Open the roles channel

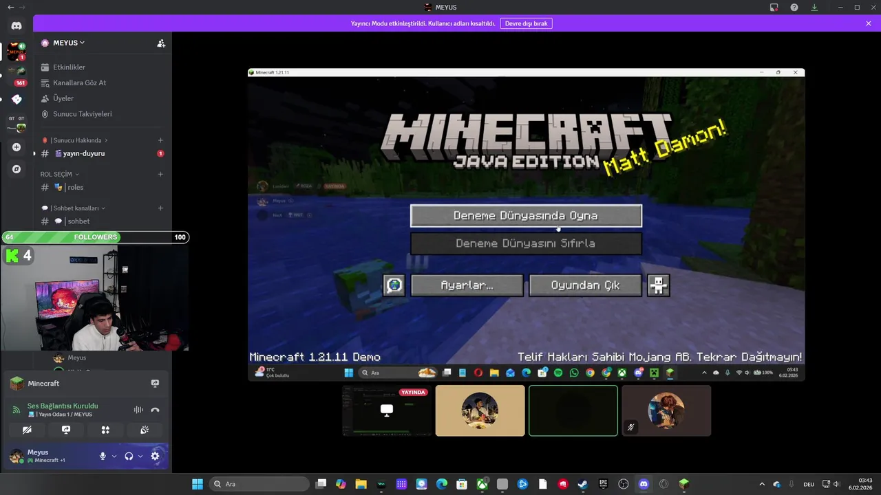102,187
